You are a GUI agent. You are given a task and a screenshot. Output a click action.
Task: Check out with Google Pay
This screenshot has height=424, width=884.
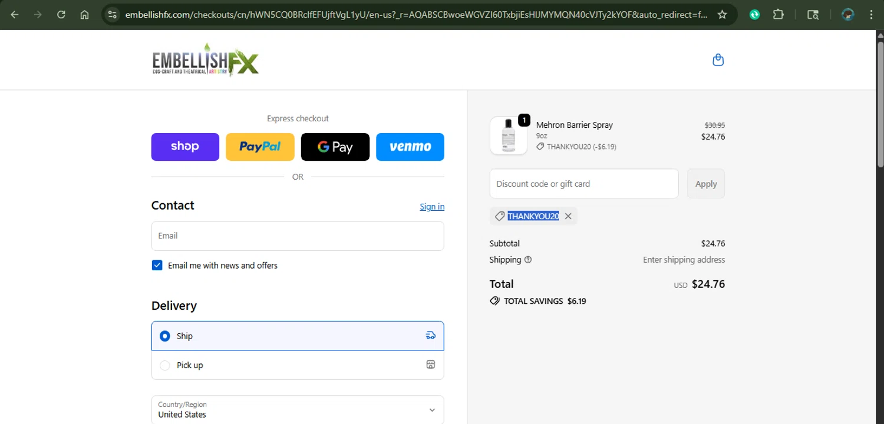pyautogui.click(x=335, y=147)
